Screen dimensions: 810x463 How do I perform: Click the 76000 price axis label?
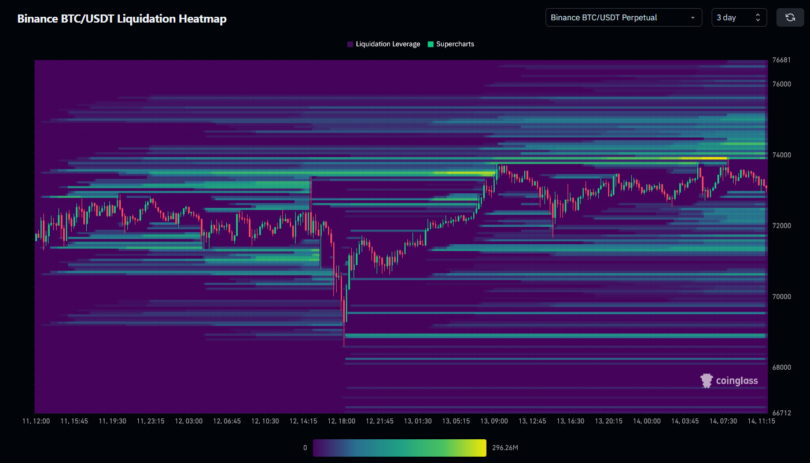tap(781, 84)
